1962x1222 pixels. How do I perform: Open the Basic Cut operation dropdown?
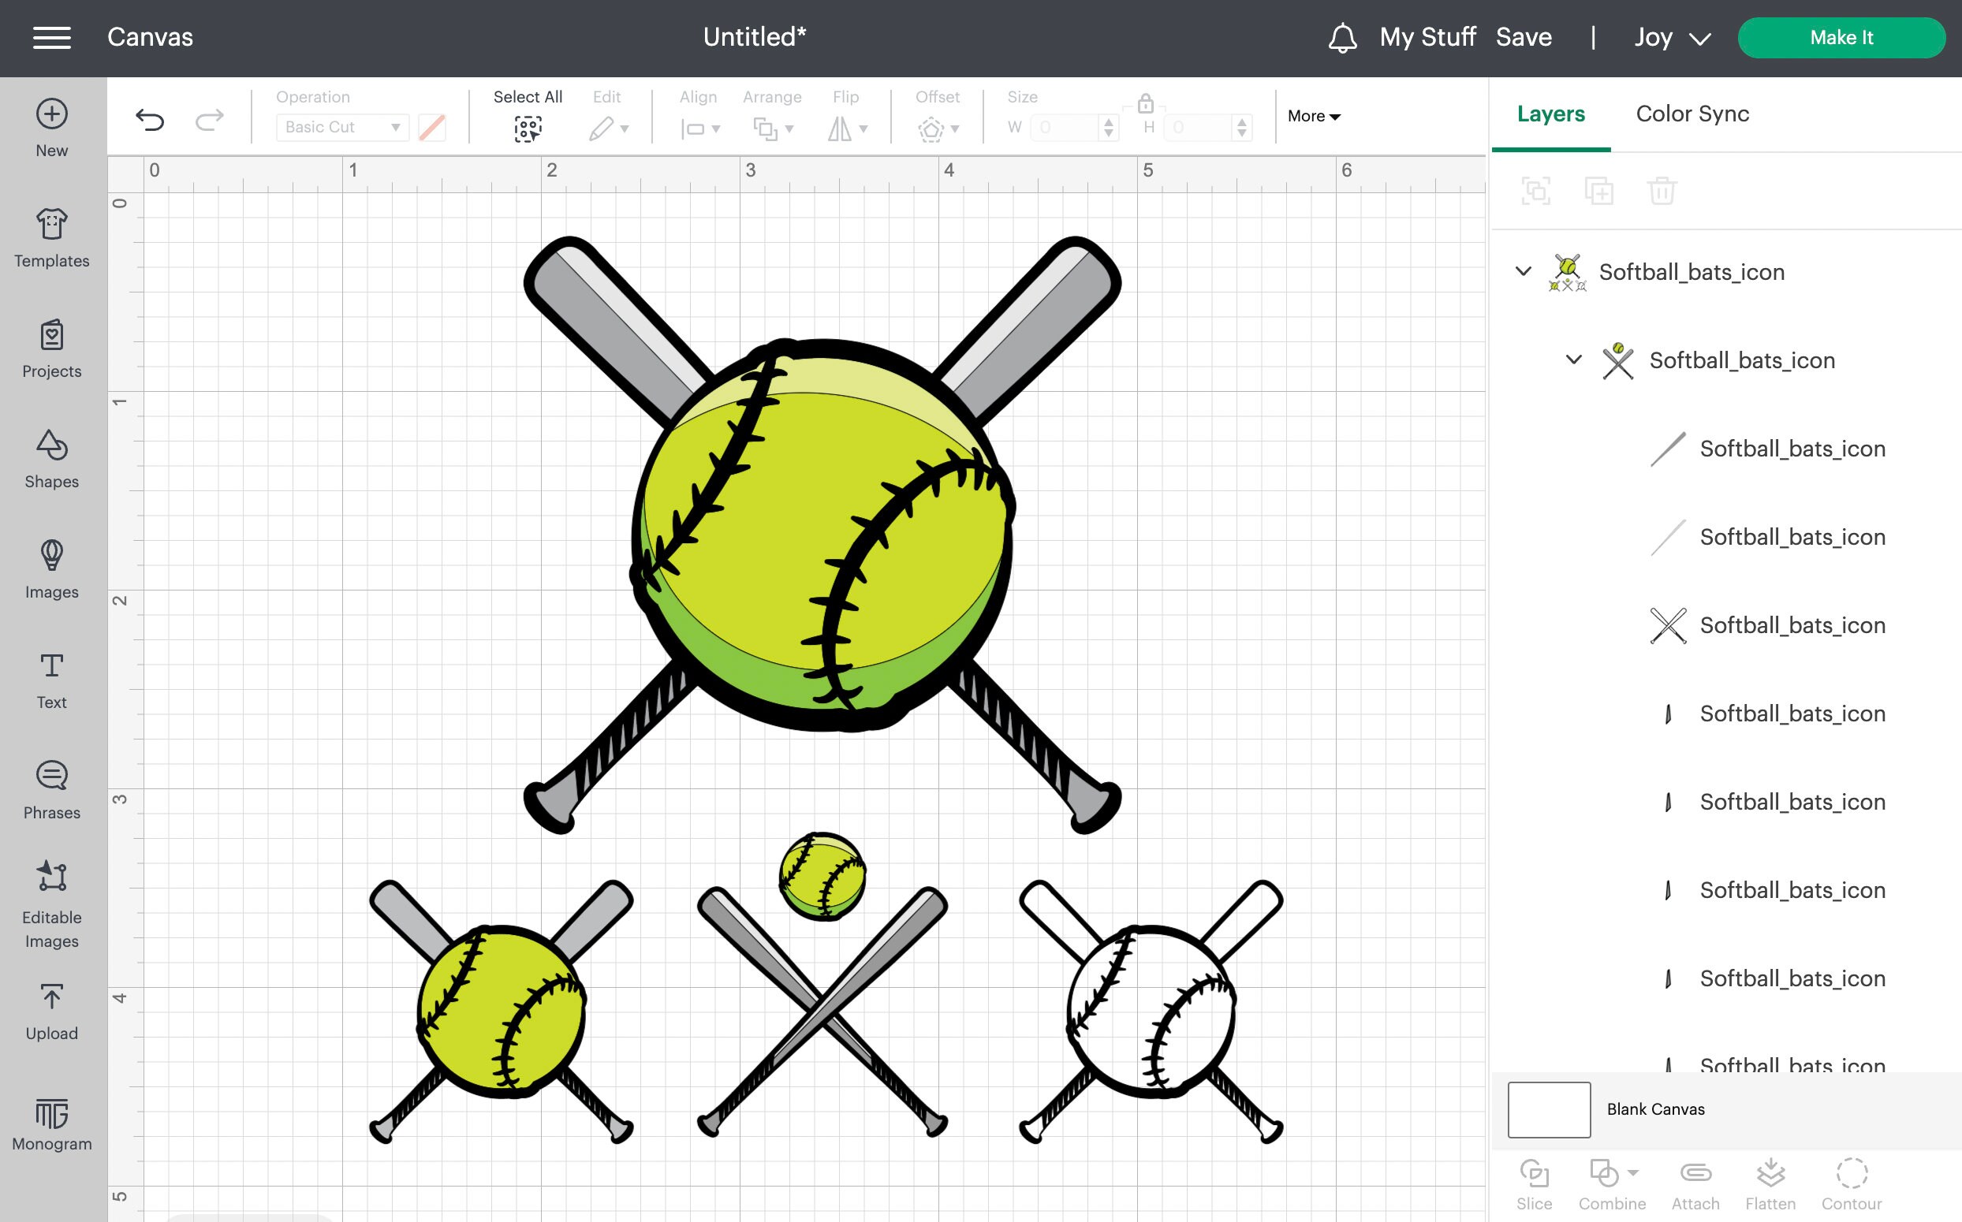[x=341, y=127]
